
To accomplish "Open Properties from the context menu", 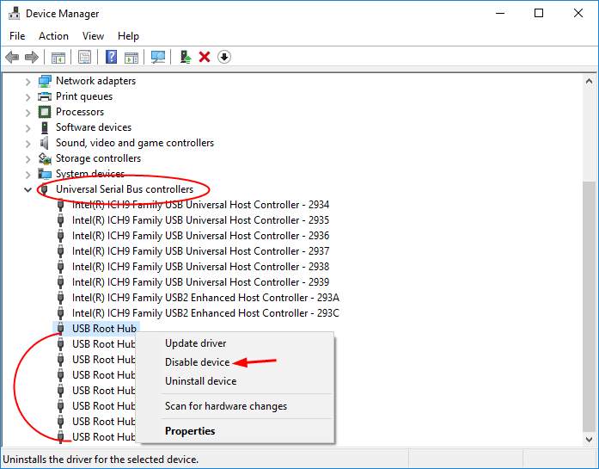I will [x=190, y=431].
